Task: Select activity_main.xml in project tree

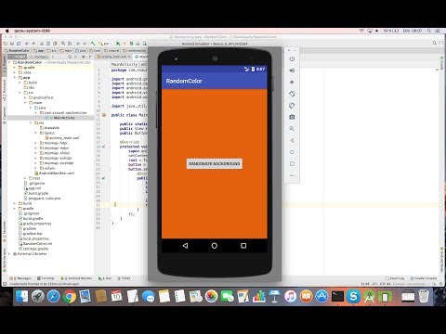Action: pyautogui.click(x=64, y=138)
